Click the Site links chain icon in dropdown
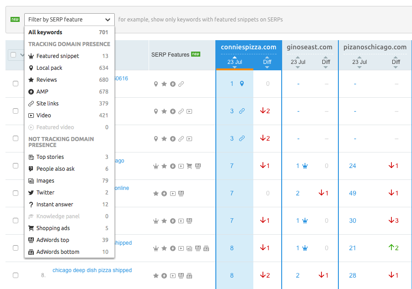 [31, 104]
